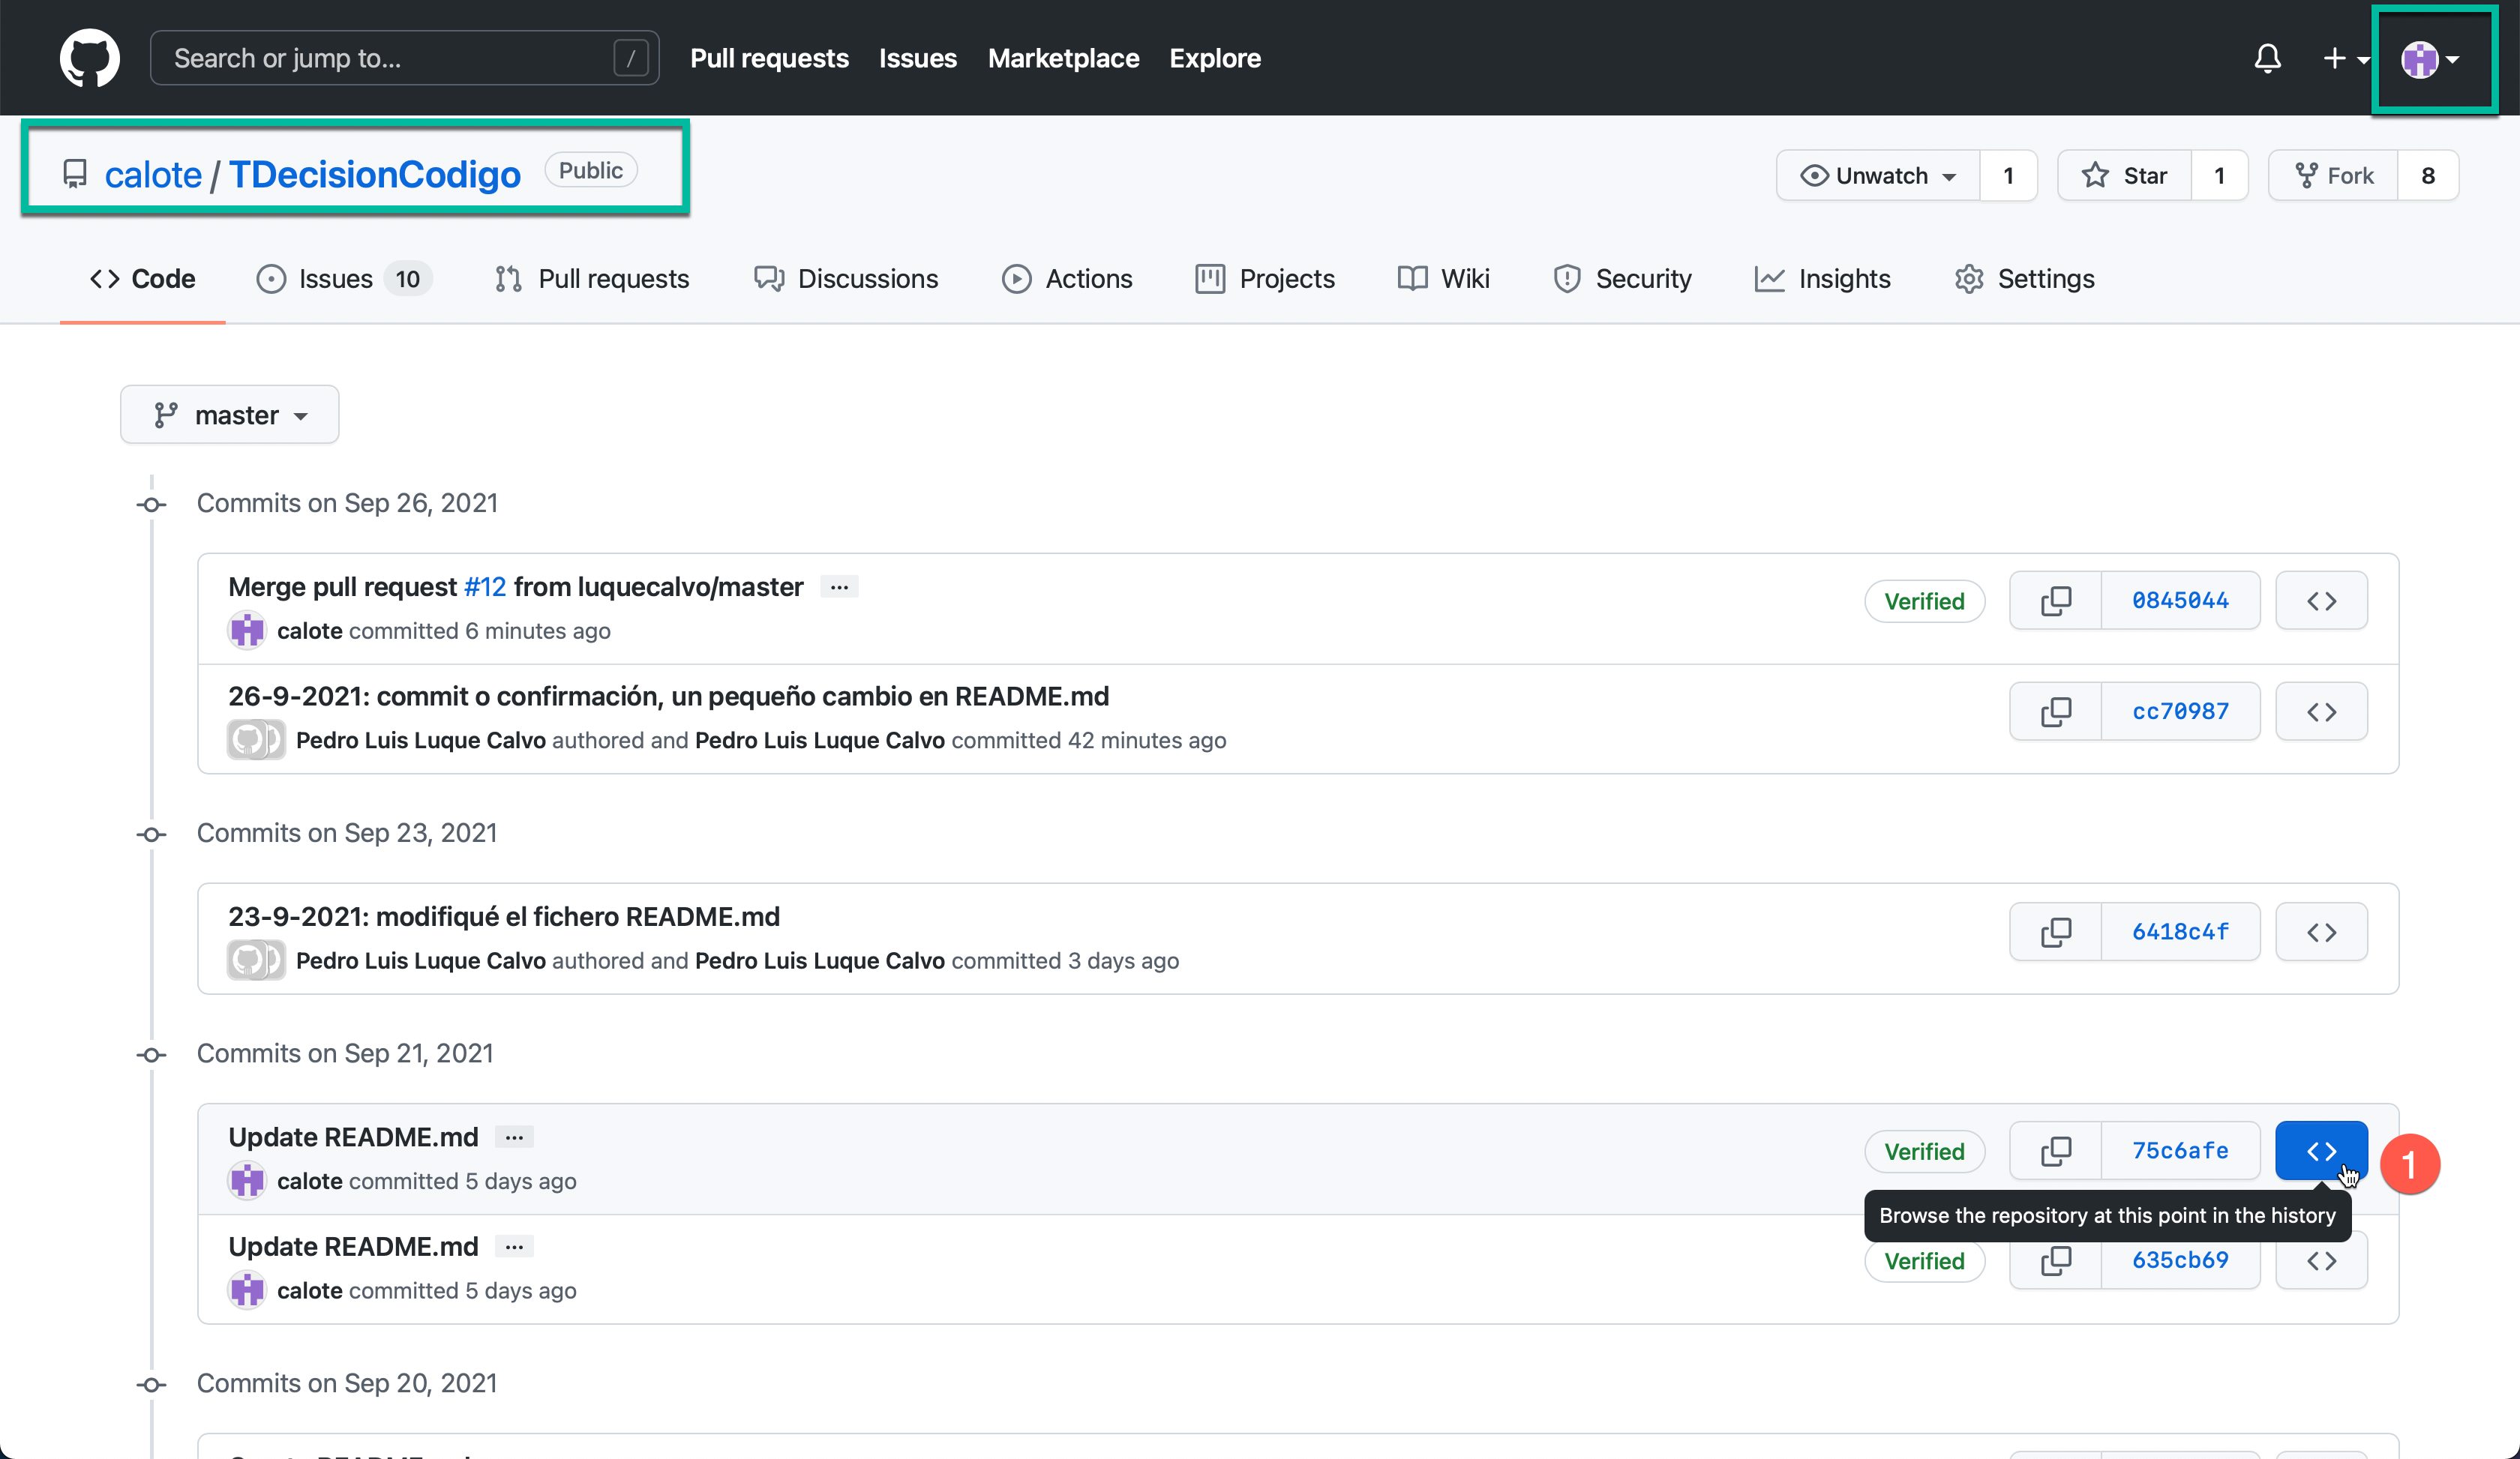Open the 26-9-2021 commit title

pyautogui.click(x=668, y=696)
